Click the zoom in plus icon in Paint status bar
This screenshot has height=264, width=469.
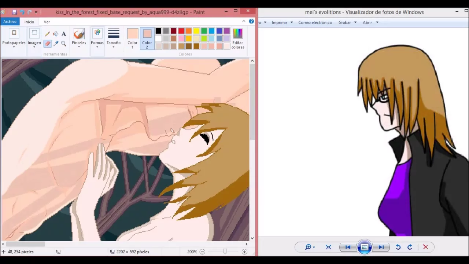point(244,252)
